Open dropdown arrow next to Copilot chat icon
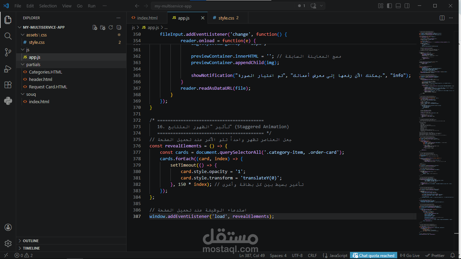Image resolution: width=461 pixels, height=259 pixels. (x=321, y=6)
